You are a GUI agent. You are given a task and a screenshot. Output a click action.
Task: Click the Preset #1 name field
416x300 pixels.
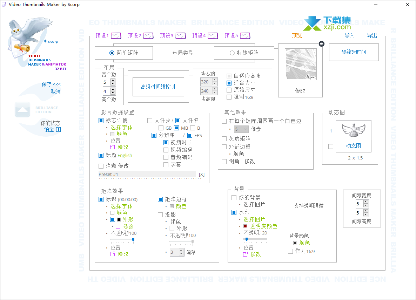tap(147, 175)
